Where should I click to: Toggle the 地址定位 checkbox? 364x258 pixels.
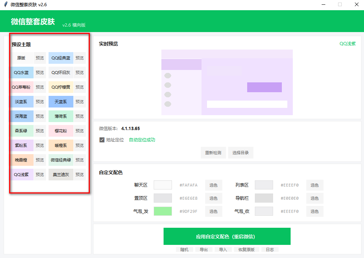pyautogui.click(x=102, y=140)
